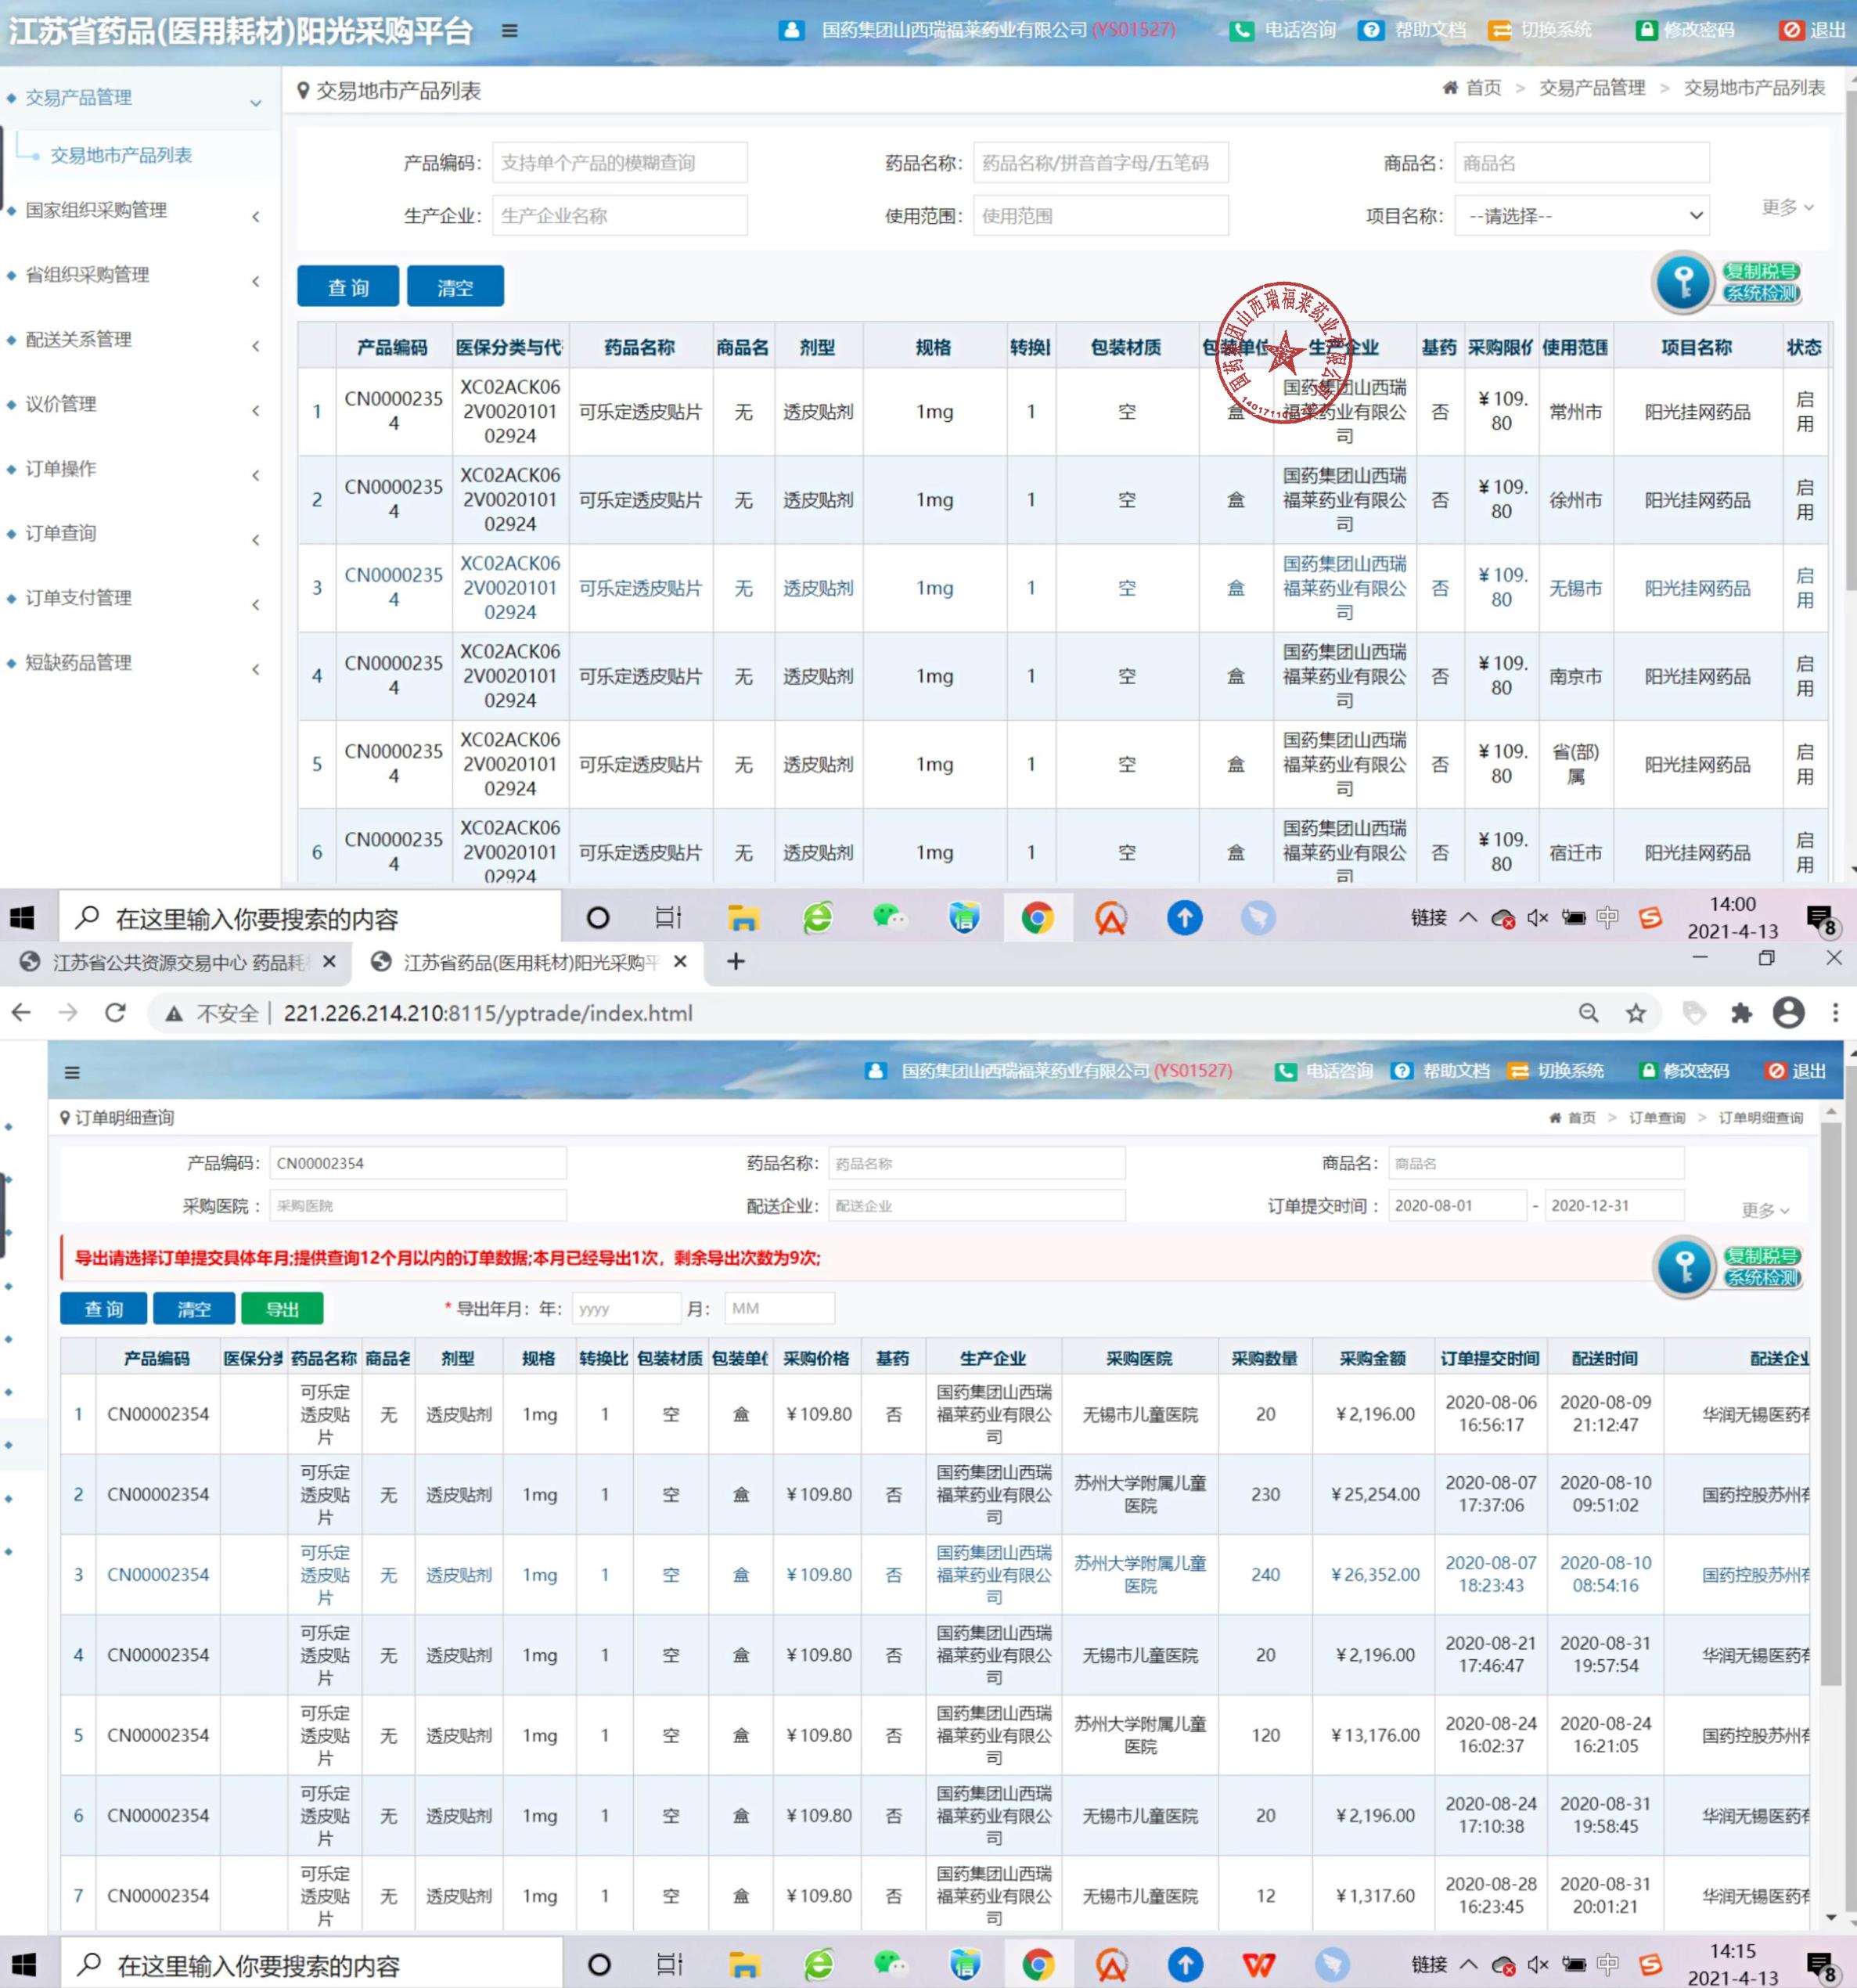The height and width of the screenshot is (1988, 1857).
Task: Click 查询 button on 订单明细查询 page
Action: coord(103,1309)
